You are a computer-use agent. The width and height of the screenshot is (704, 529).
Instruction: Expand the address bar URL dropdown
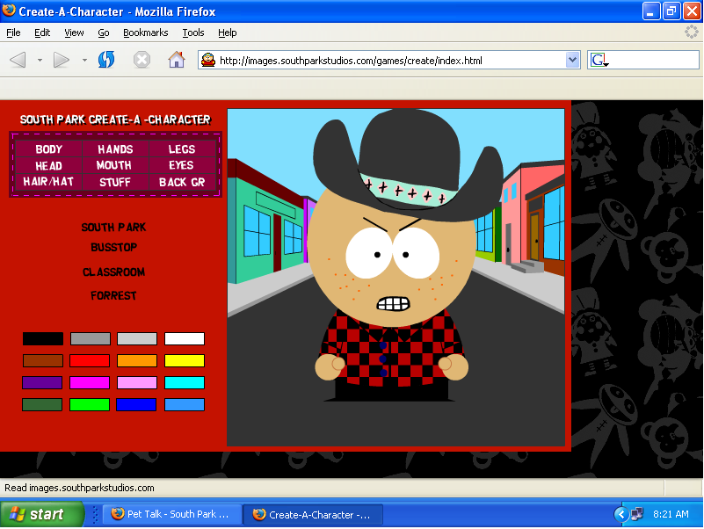(x=572, y=60)
